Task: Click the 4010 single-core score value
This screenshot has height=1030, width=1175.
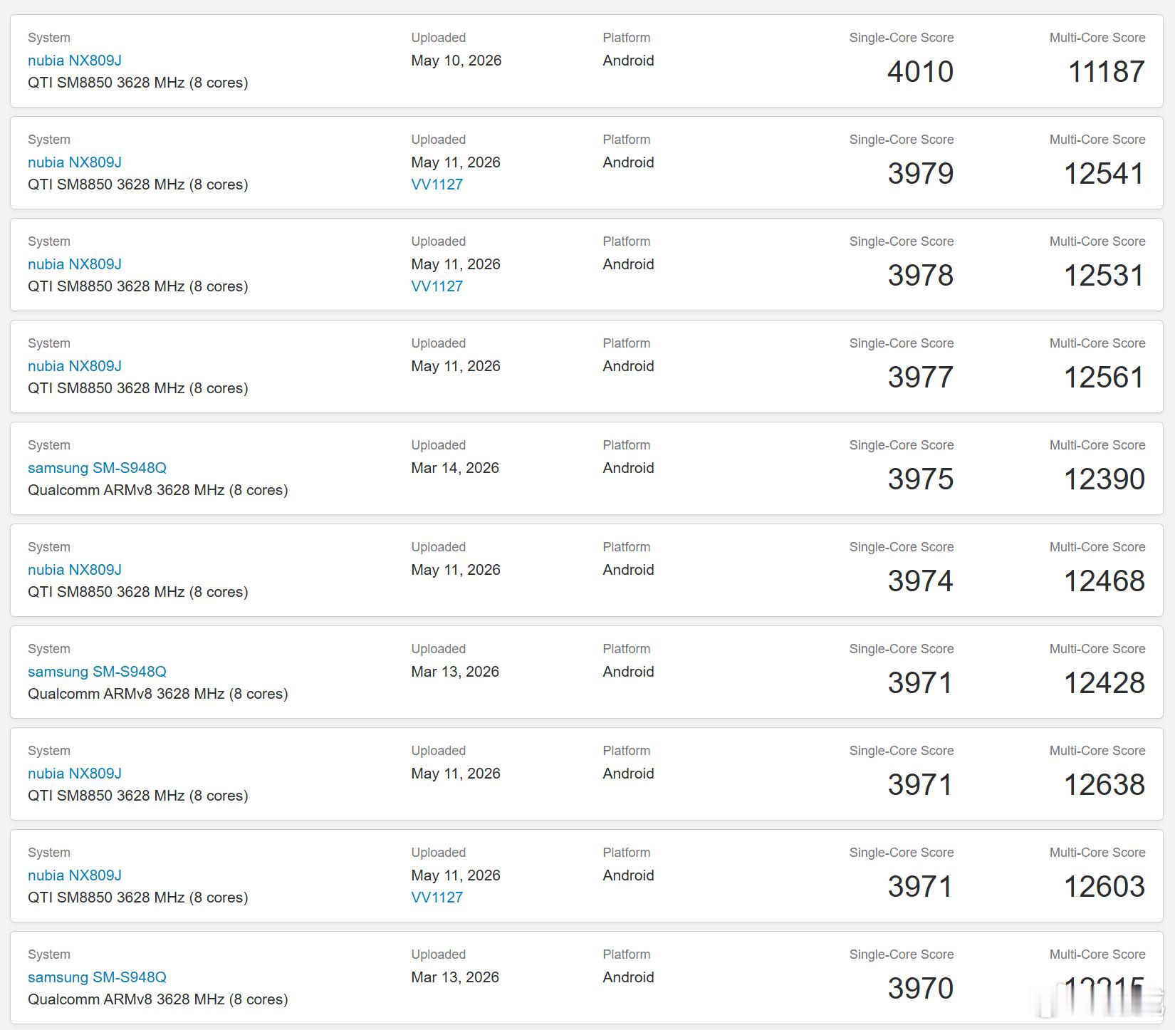Action: click(x=920, y=72)
